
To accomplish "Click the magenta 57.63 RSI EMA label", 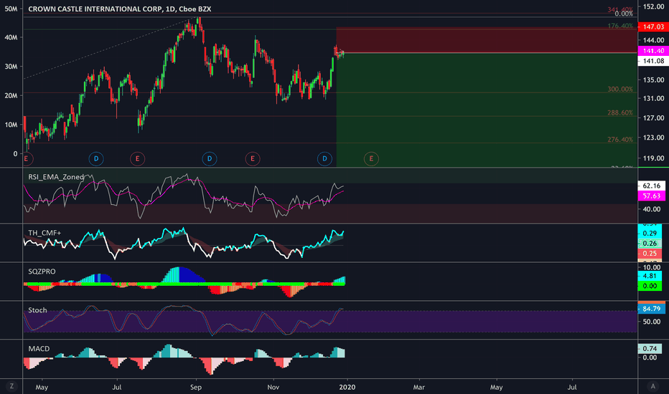I will (x=651, y=196).
